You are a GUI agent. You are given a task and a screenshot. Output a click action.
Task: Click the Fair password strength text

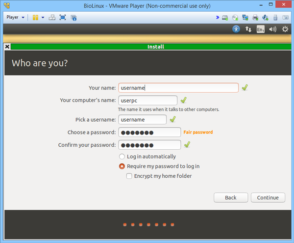pyautogui.click(x=198, y=132)
